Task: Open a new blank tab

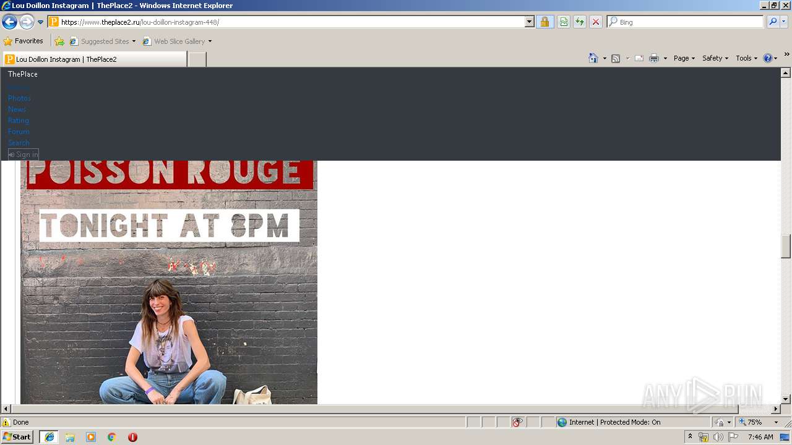Action: pos(197,59)
